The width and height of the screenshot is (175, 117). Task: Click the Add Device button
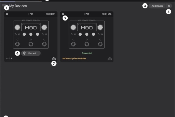point(157,6)
